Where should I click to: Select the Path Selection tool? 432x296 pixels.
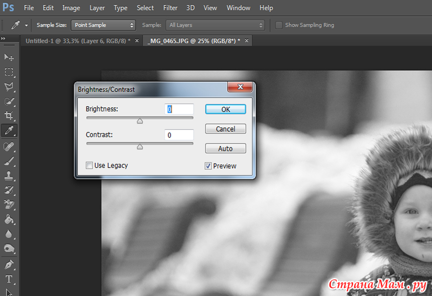pos(9,292)
